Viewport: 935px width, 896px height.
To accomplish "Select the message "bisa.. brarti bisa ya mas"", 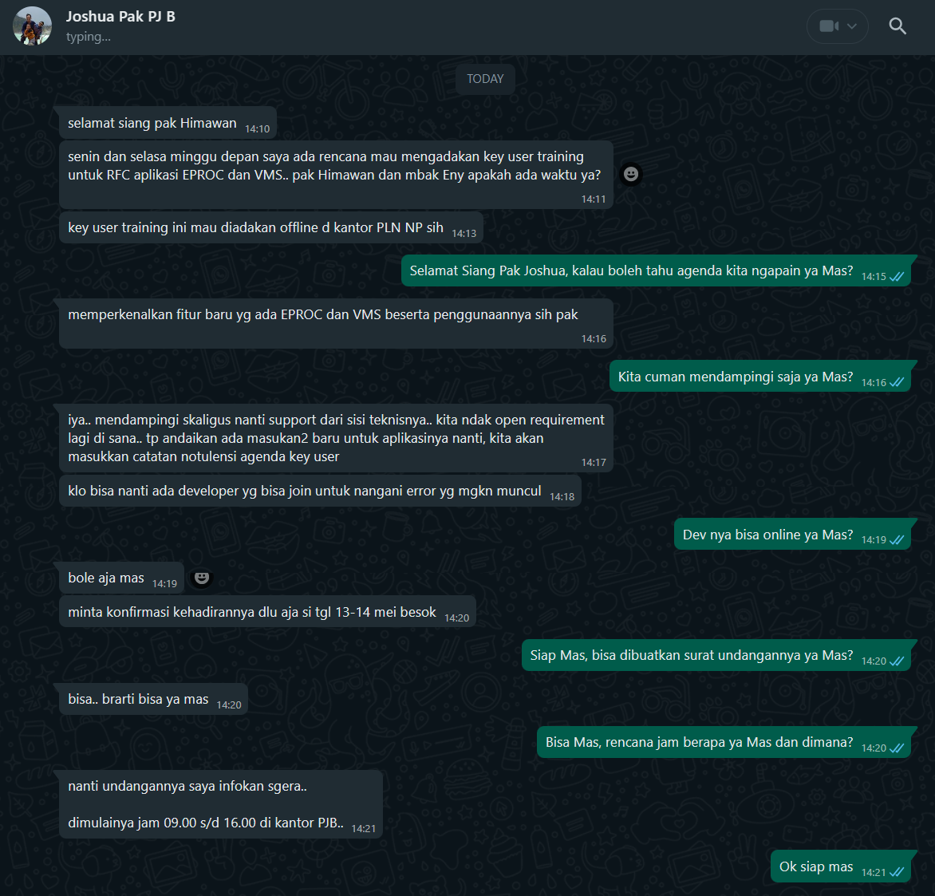I will (138, 699).
